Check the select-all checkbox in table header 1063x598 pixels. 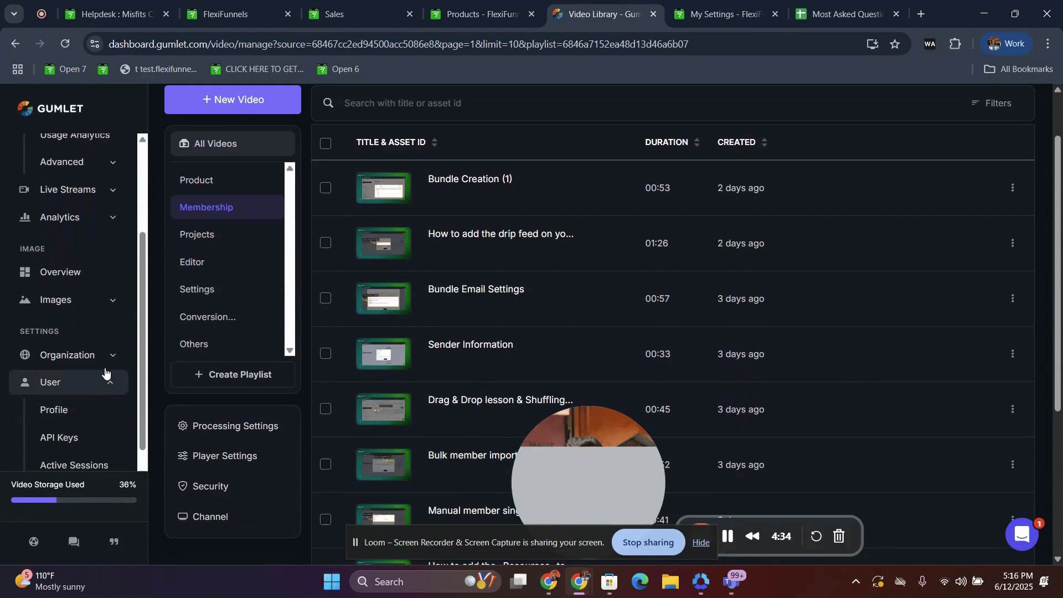point(326,143)
